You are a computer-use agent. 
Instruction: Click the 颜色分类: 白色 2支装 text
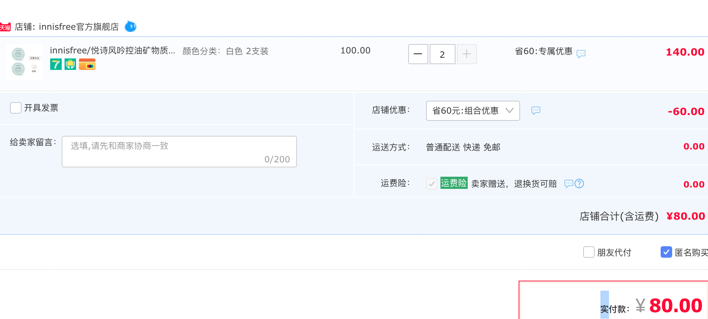coord(226,51)
